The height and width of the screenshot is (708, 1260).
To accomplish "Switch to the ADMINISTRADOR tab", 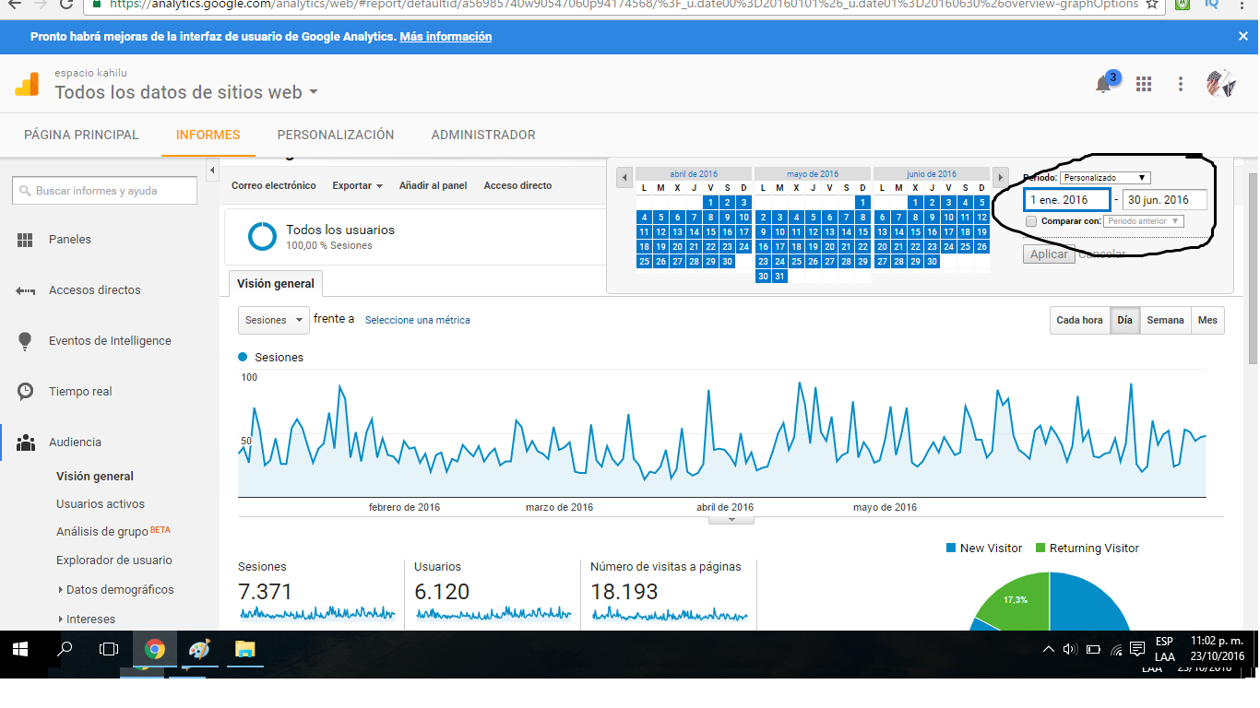I will tap(483, 135).
